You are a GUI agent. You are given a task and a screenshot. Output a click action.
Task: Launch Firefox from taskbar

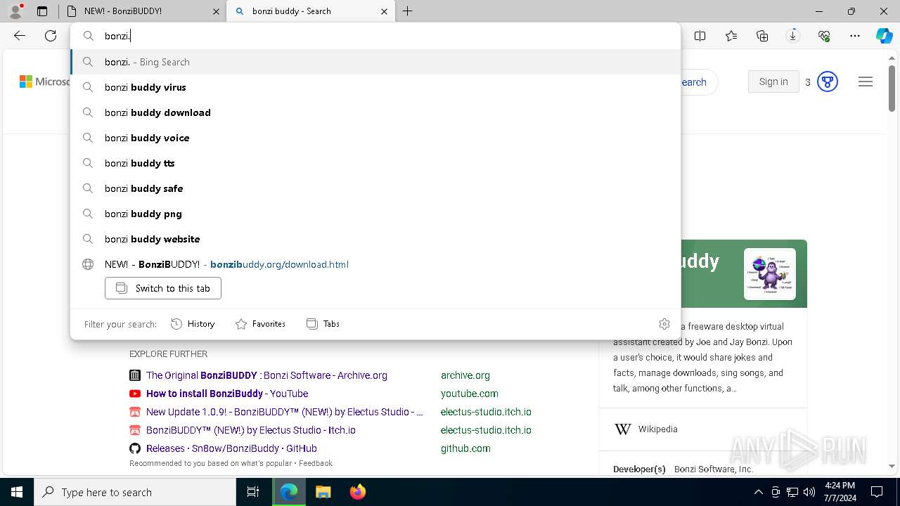(357, 492)
